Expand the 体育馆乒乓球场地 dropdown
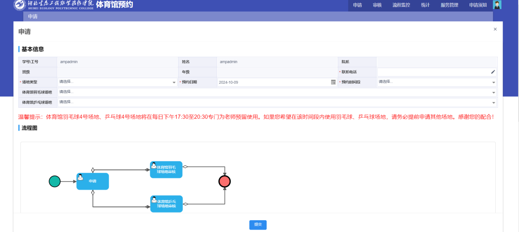The width and height of the screenshot is (519, 232). pyautogui.click(x=277, y=102)
